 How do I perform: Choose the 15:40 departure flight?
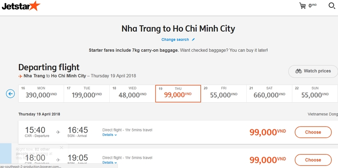click(x=313, y=132)
